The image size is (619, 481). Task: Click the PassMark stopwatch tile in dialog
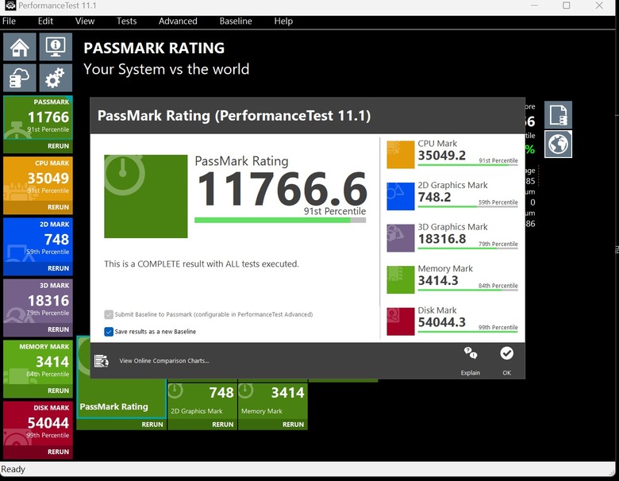146,196
